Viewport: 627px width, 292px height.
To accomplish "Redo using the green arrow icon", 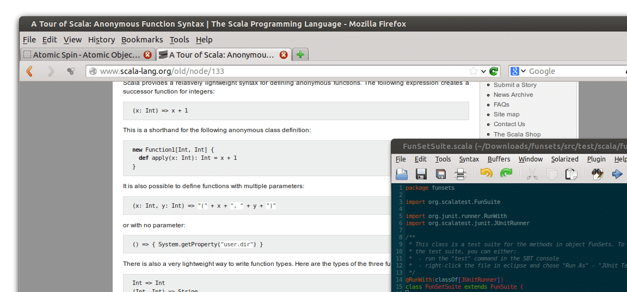I will pyautogui.click(x=506, y=173).
